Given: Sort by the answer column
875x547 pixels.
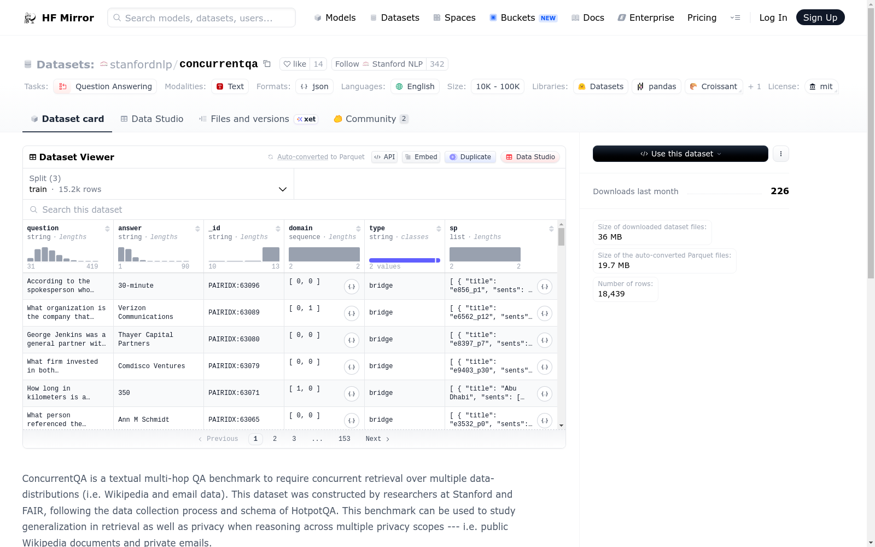Looking at the screenshot, I should pos(197,229).
